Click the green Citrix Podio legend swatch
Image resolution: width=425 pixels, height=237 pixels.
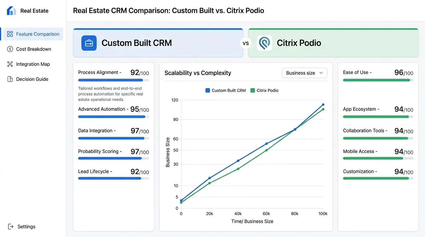click(x=253, y=90)
